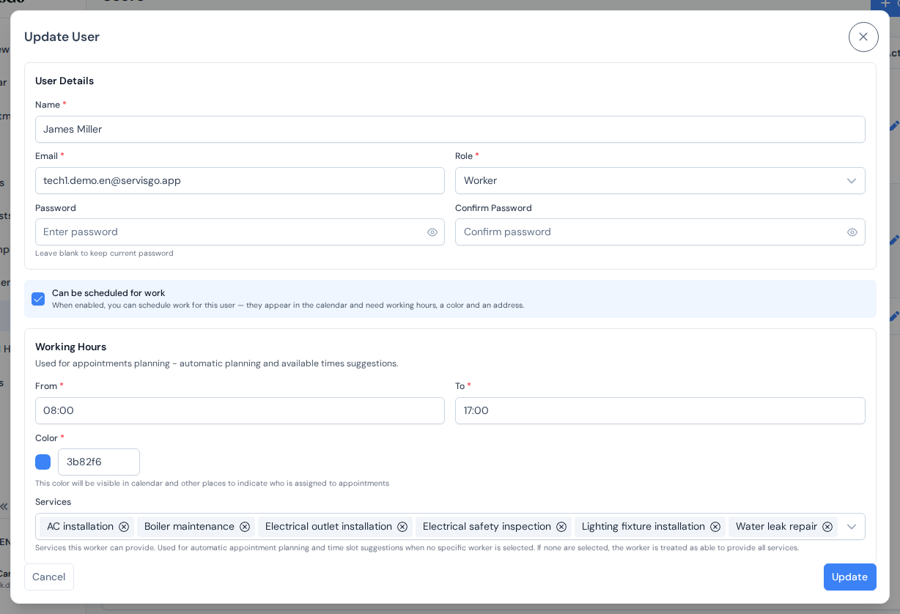Click the Electrical safety inspection tag text
The width and height of the screenshot is (900, 614).
coord(487,527)
